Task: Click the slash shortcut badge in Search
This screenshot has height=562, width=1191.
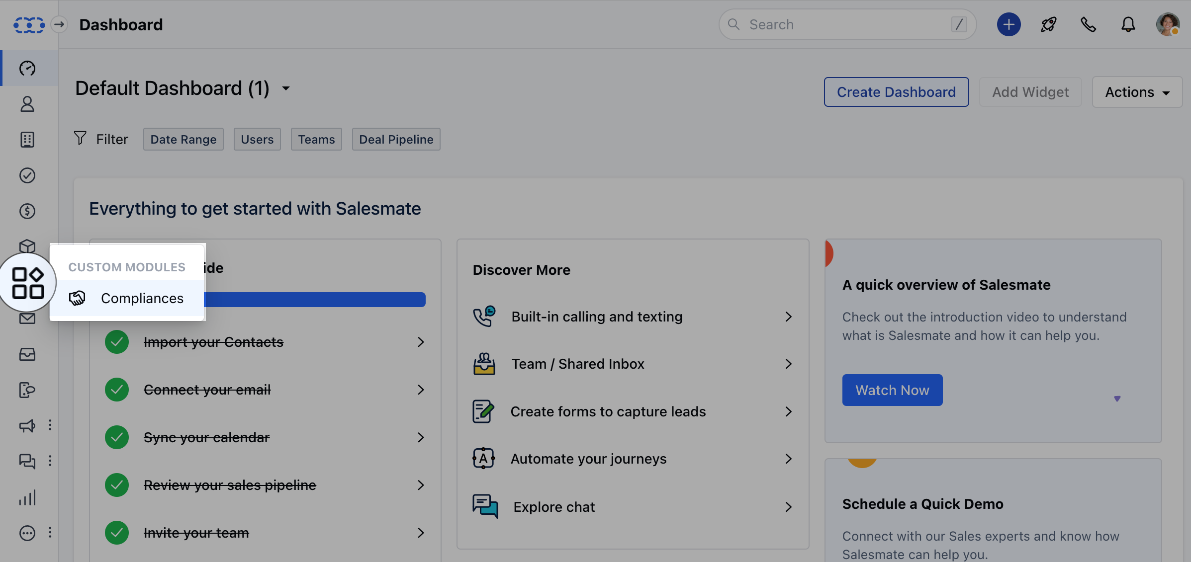Action: coord(959,24)
